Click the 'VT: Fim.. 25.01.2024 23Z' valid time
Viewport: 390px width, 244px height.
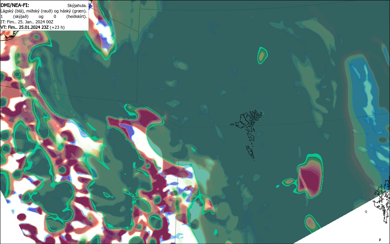[25, 27]
